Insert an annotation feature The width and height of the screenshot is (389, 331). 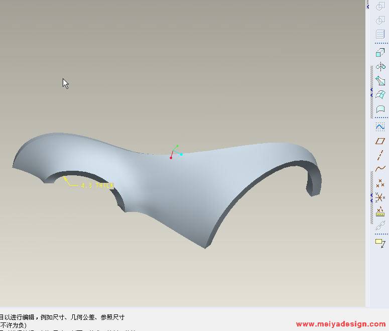coord(380,243)
